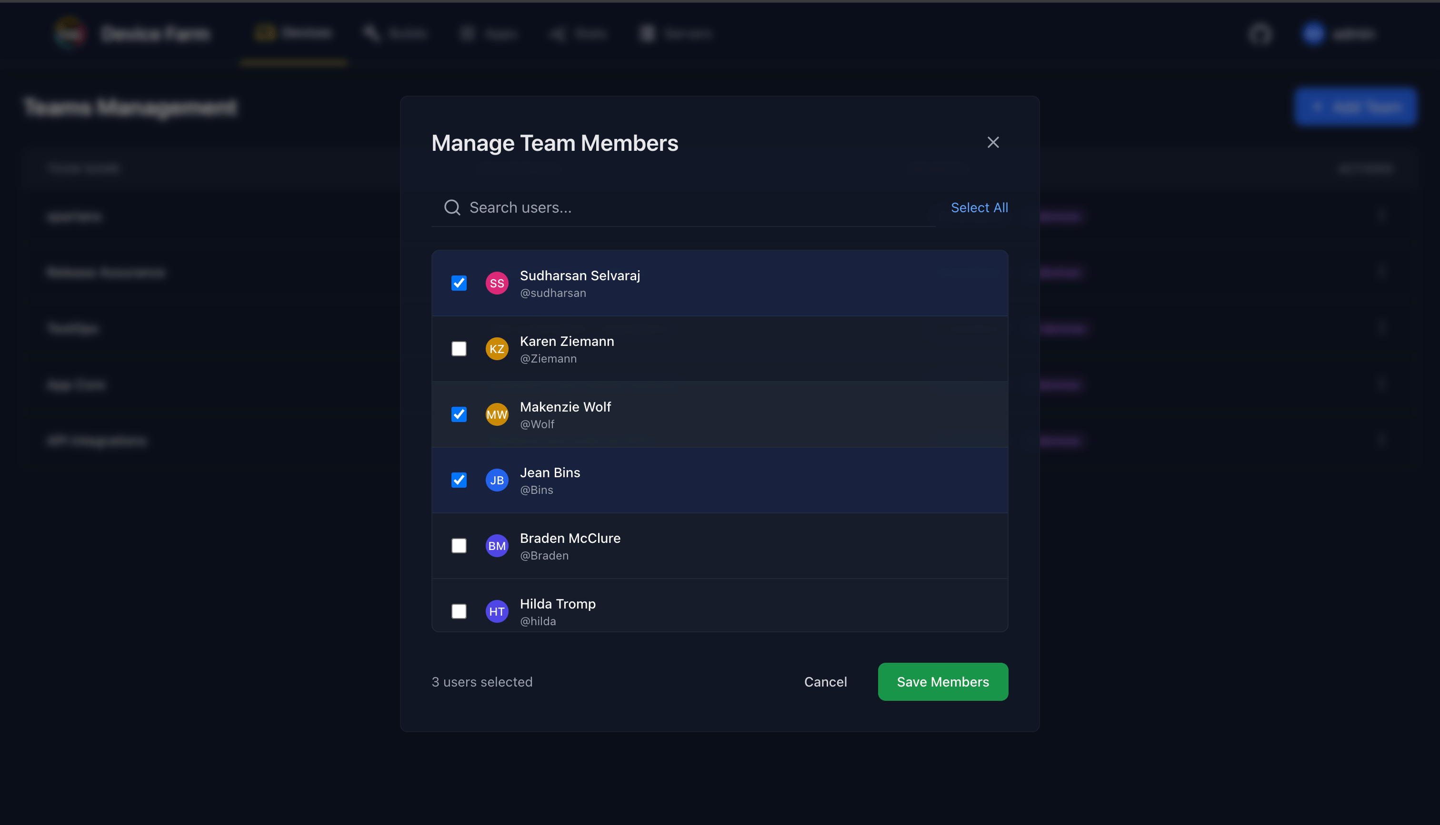The height and width of the screenshot is (825, 1440).
Task: Switch to the highlighted Devices tab
Action: pos(293,33)
